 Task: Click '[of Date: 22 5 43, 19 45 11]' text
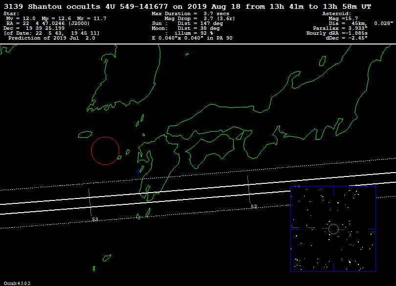point(51,33)
